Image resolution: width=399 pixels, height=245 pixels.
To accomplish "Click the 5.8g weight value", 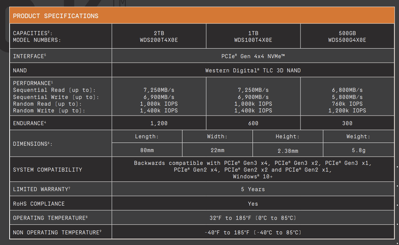I will tap(359, 151).
